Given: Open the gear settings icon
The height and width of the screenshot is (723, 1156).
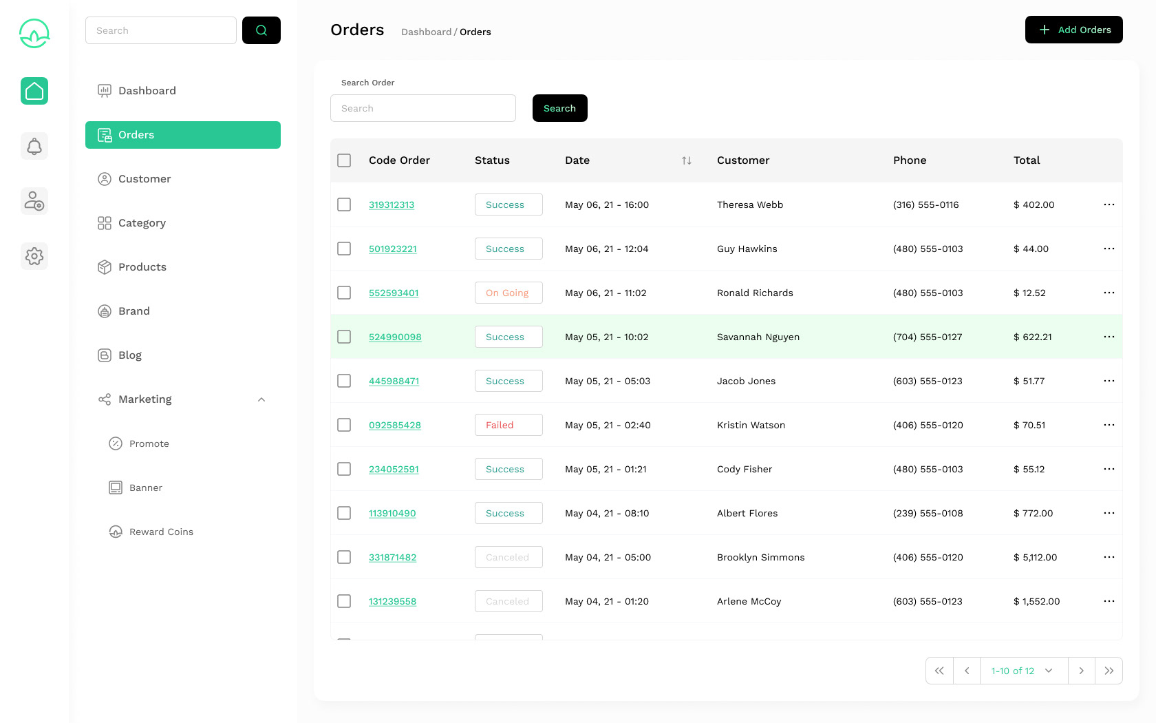Looking at the screenshot, I should point(34,256).
